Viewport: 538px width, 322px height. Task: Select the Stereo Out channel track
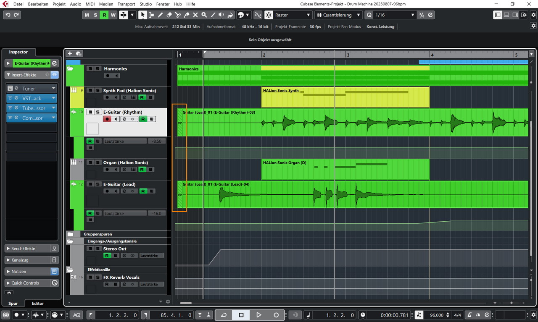coord(115,249)
